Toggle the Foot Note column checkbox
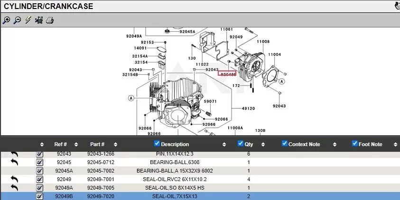 354,144
